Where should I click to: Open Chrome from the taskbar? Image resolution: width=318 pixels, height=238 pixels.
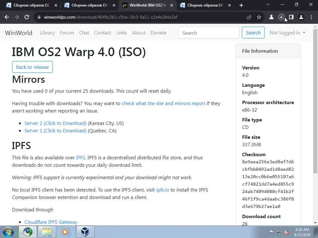[x=28, y=232]
